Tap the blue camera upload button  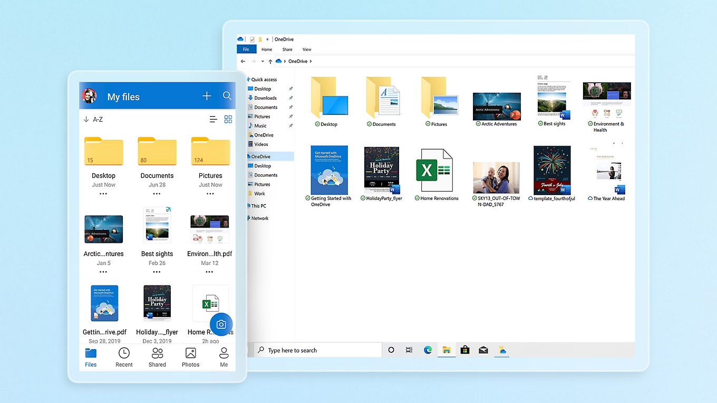[x=221, y=325]
